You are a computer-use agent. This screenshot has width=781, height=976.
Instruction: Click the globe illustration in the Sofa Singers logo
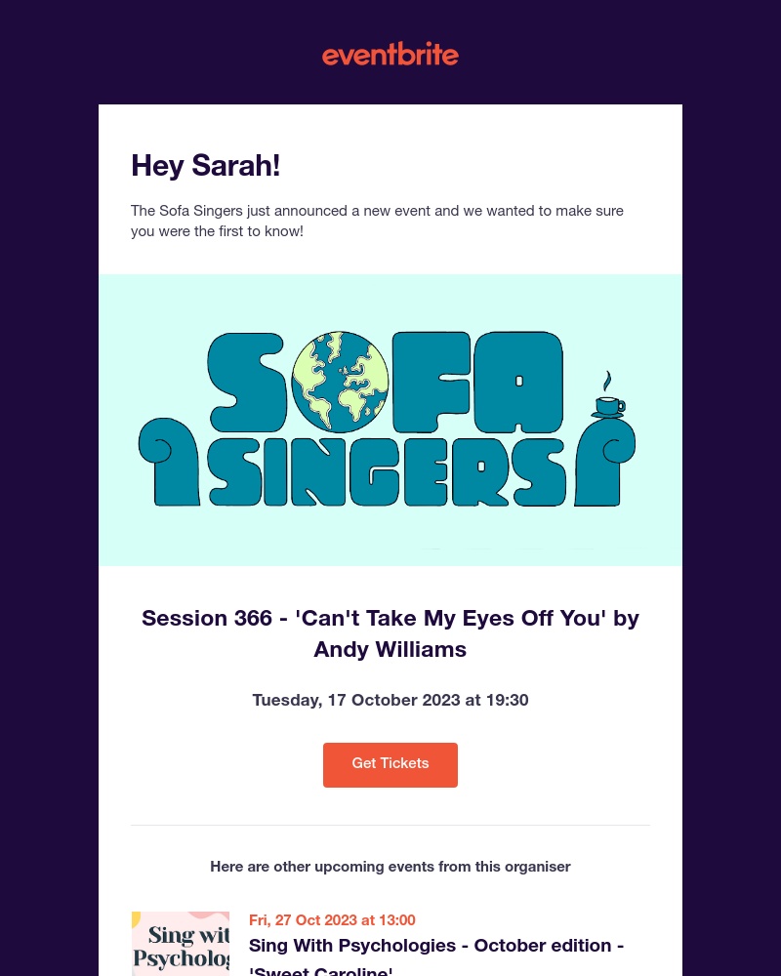click(341, 382)
